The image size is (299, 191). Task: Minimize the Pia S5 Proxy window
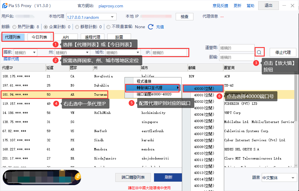coord(284,6)
